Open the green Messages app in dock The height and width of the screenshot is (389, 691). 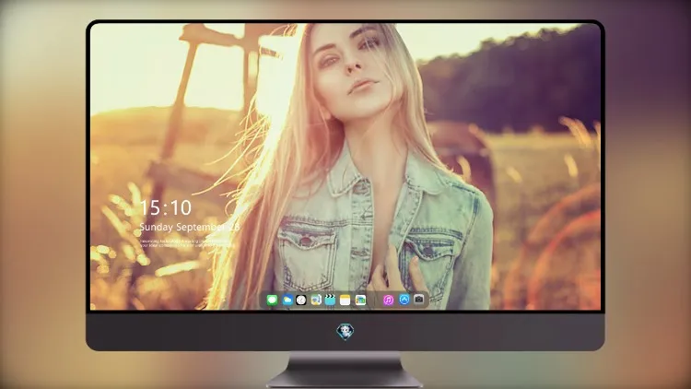[x=272, y=301]
